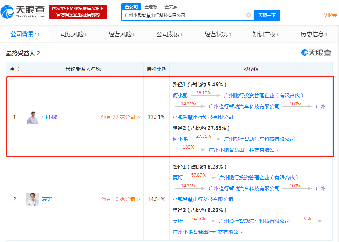Clear the search box with the X icon
The image size is (339, 242).
click(248, 15)
